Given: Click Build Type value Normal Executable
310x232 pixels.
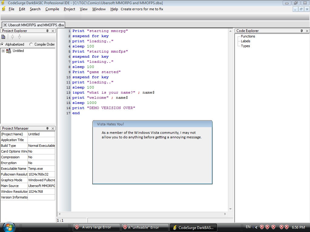Looking at the screenshot, I should [41, 146].
